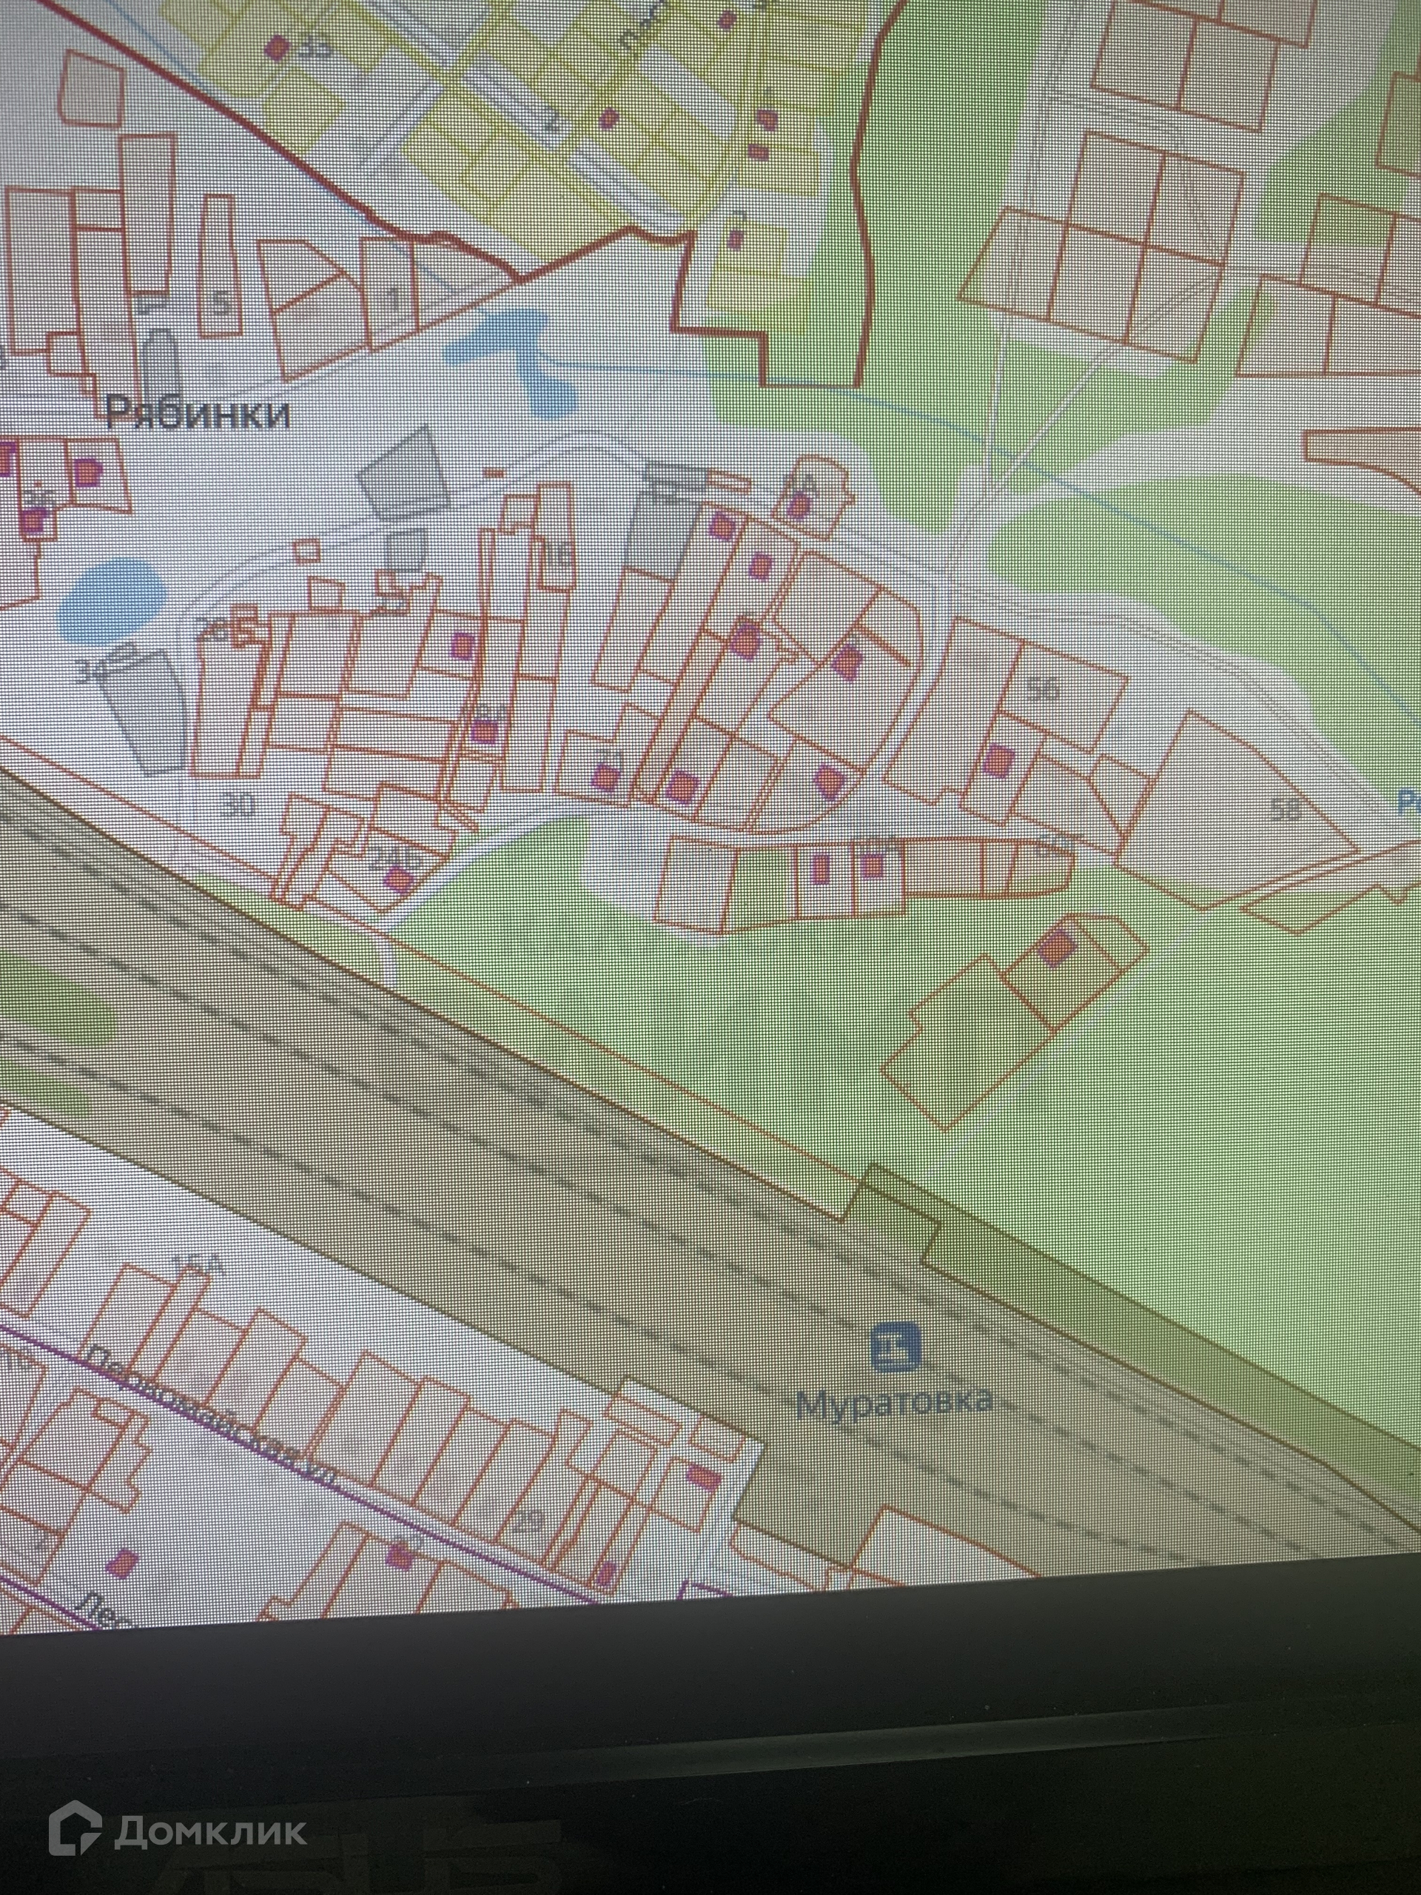Image resolution: width=1421 pixels, height=1895 pixels.
Task: Click the round blue pond
Action: pos(112,601)
